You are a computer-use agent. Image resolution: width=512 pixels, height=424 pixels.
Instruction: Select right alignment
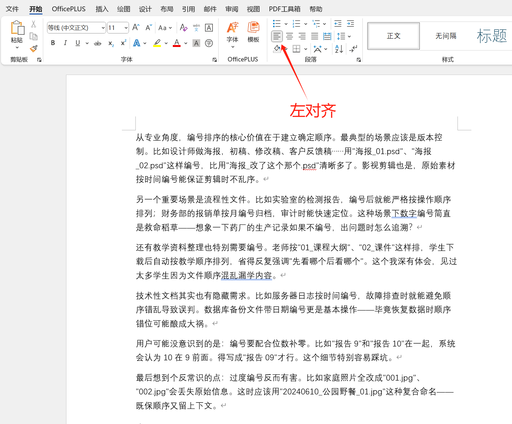point(302,36)
